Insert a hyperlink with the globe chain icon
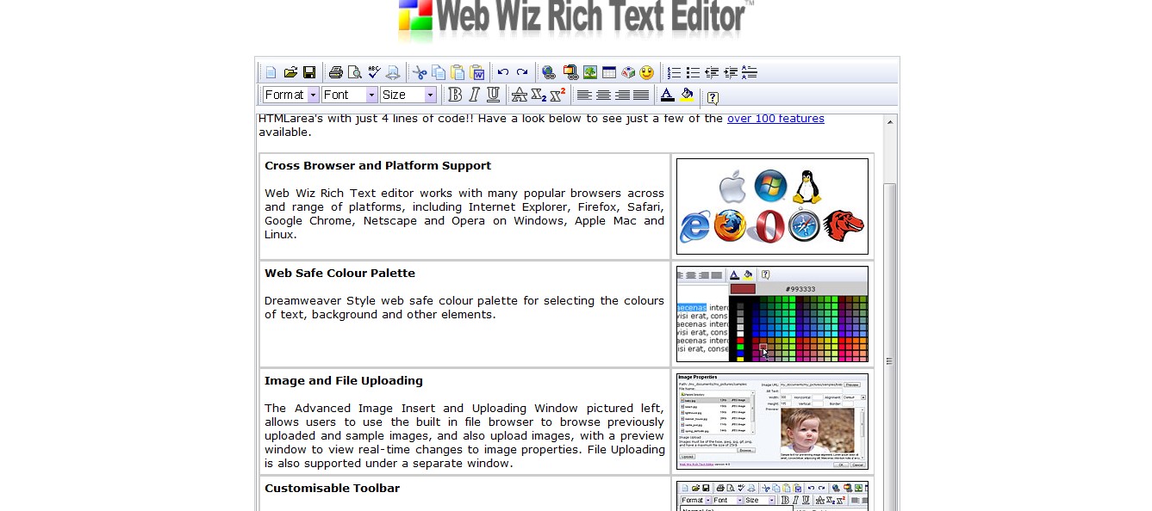The image size is (1152, 511). click(x=549, y=72)
